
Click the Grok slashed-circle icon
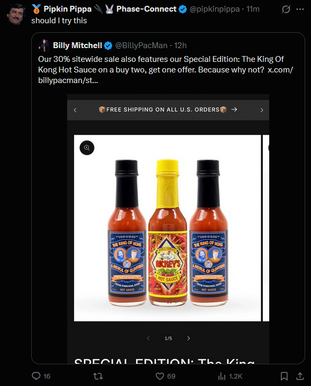pyautogui.click(x=286, y=10)
